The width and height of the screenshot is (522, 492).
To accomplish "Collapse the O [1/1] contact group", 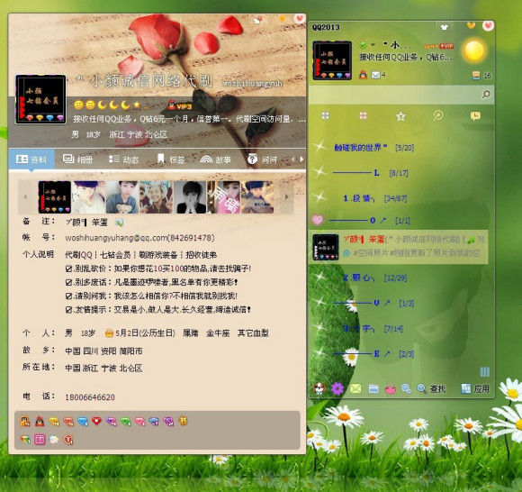I will tap(370, 221).
